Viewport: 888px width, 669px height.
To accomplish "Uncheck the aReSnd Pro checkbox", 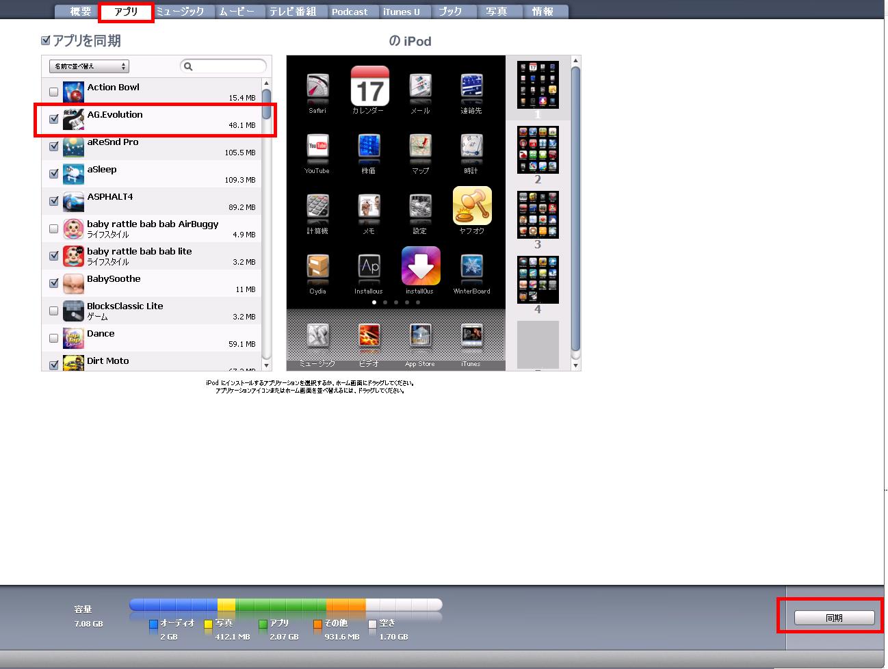I will pos(54,146).
